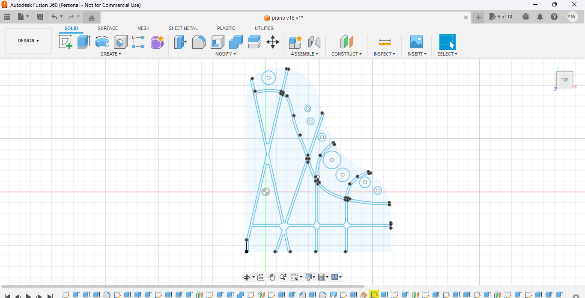Choose the Revolve tool

tap(102, 42)
